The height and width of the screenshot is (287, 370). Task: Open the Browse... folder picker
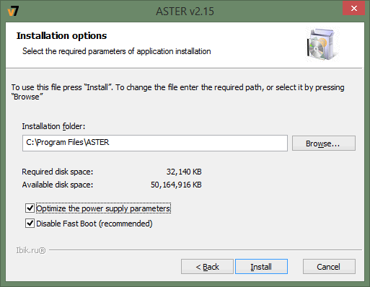click(x=324, y=143)
